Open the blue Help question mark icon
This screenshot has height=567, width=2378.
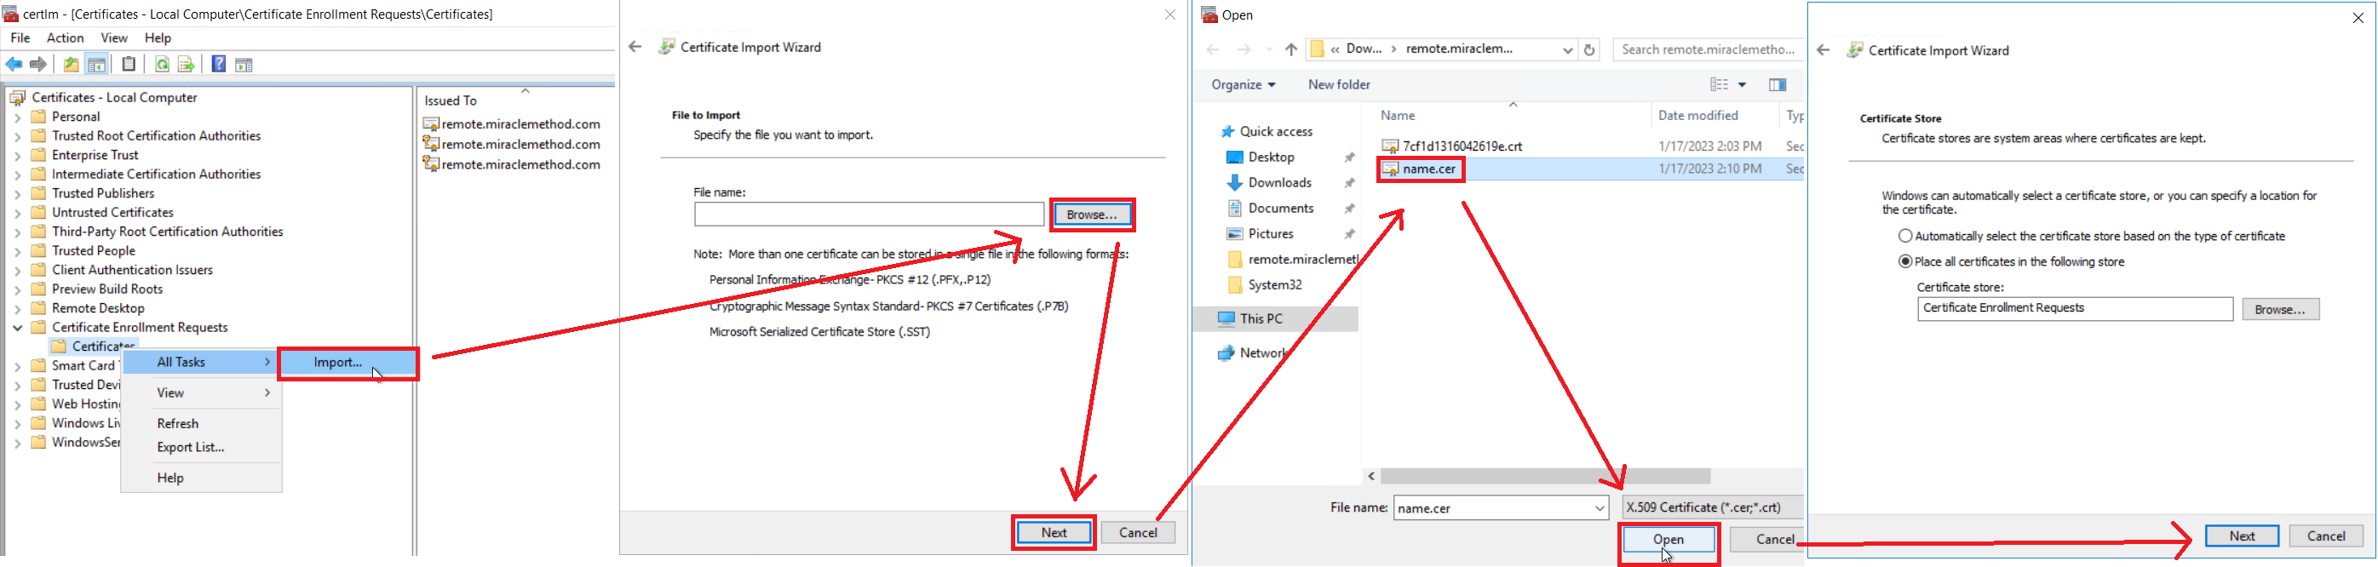(219, 65)
